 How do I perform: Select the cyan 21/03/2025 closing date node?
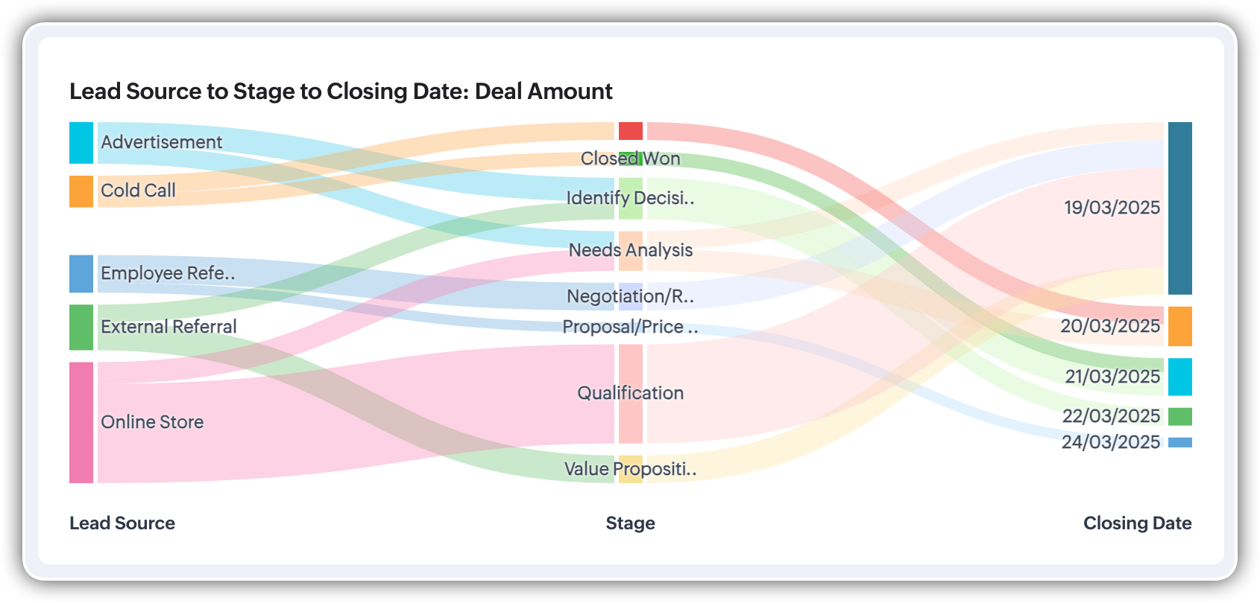1179,377
